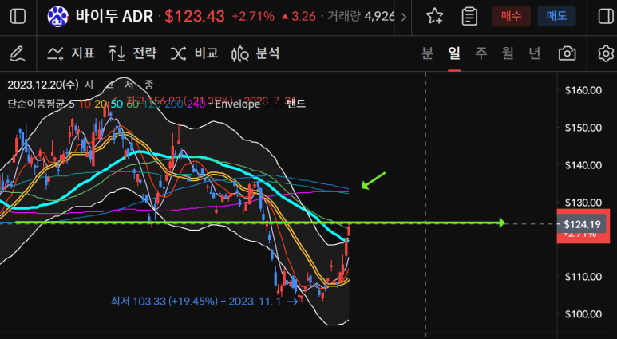Select the 240-period moving average label
This screenshot has height=339, width=617.
pos(196,104)
